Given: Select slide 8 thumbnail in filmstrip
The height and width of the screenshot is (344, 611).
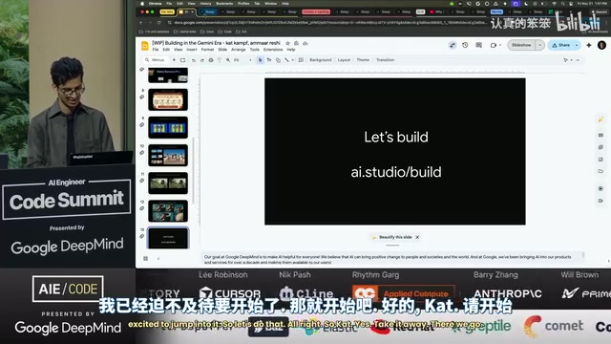Looking at the screenshot, I should [x=168, y=99].
